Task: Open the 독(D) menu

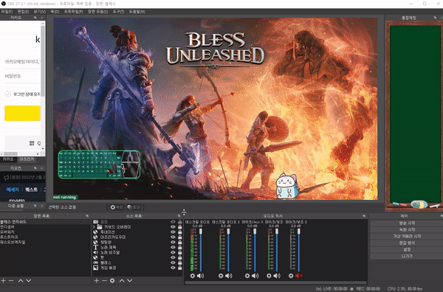Action: 55,12
